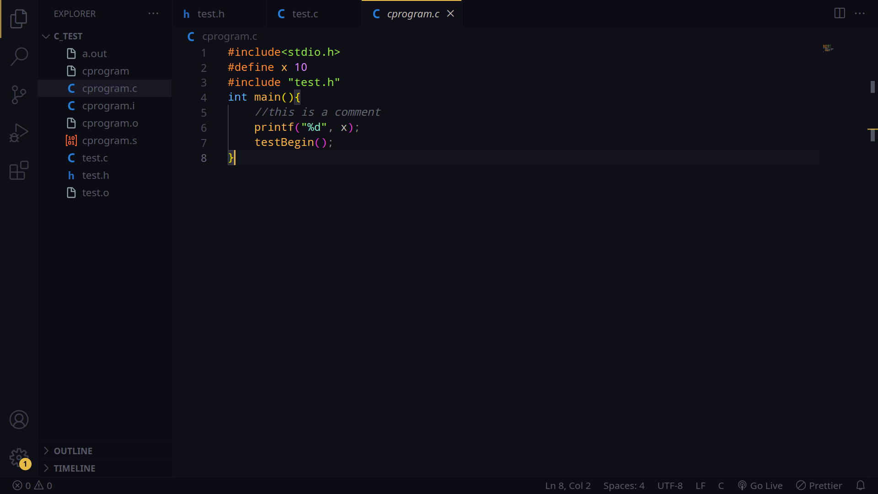
Task: Switch to the test.h tab
Action: [210, 14]
